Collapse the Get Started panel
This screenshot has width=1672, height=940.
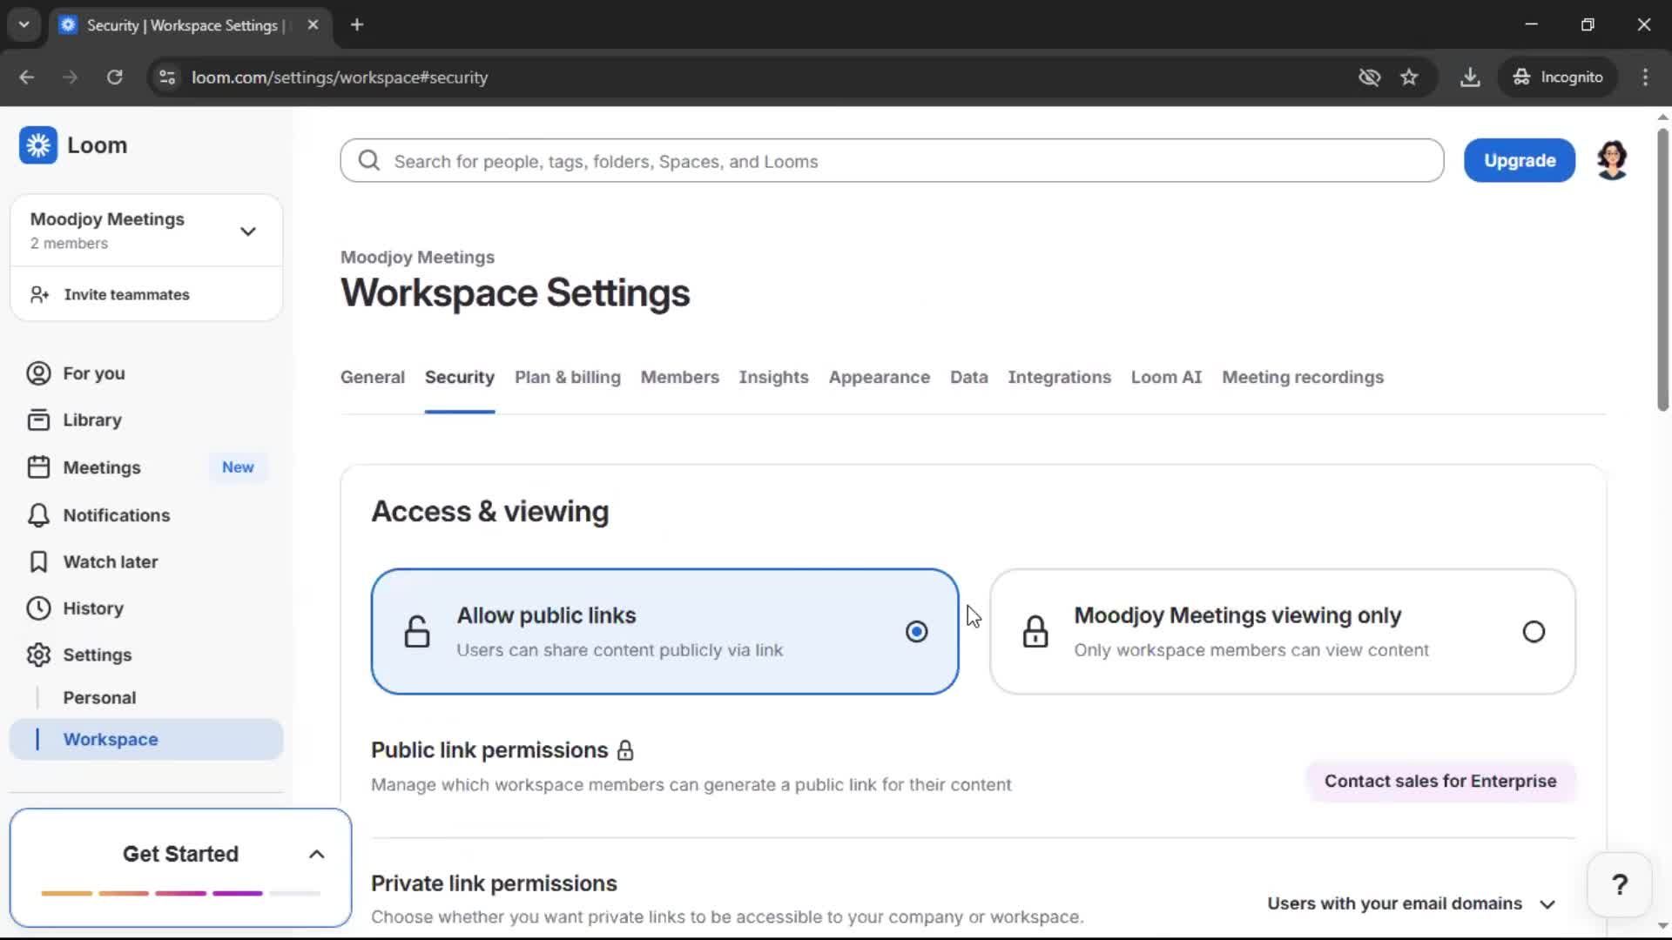[317, 855]
